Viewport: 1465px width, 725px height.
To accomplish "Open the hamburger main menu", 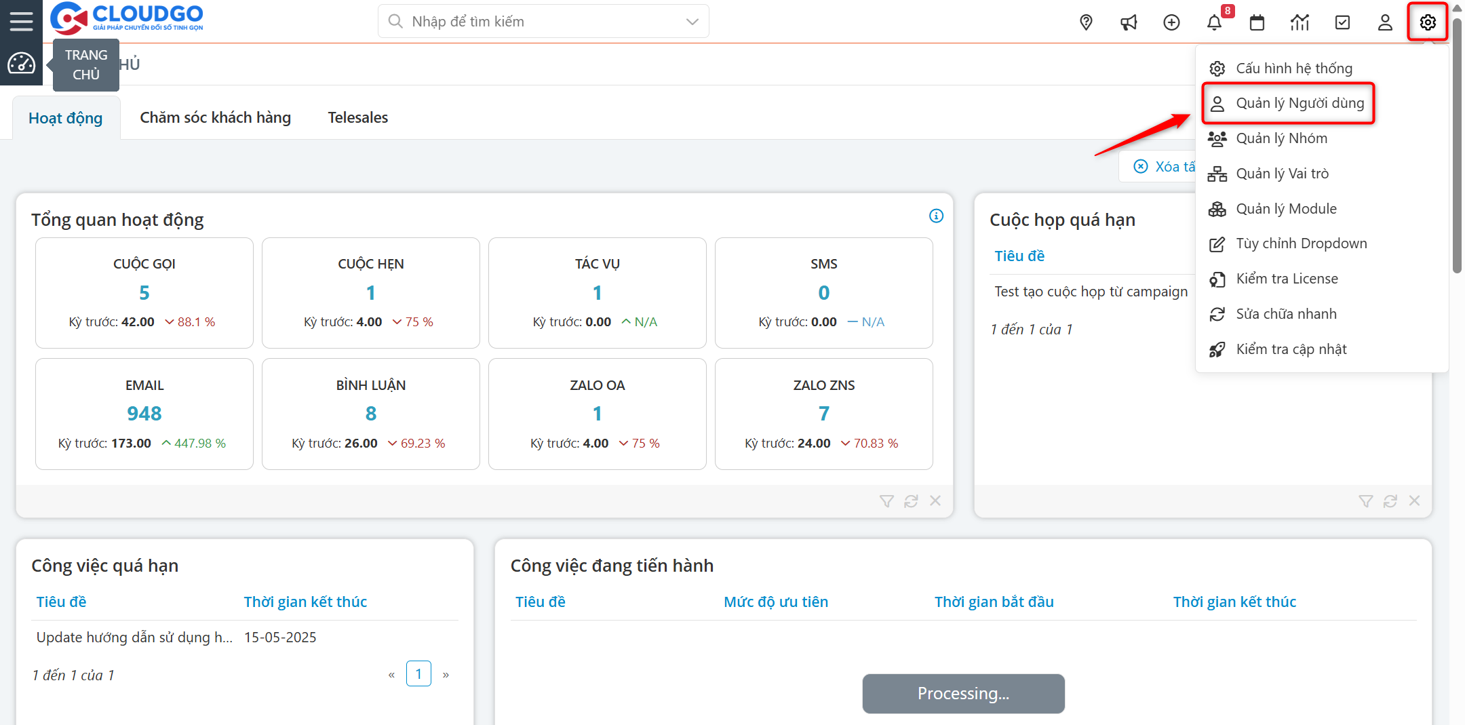I will (21, 21).
